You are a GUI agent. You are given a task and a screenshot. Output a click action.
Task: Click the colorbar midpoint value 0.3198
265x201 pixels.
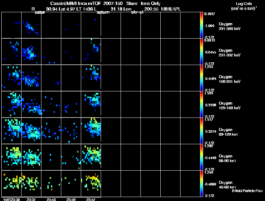coord(211,105)
